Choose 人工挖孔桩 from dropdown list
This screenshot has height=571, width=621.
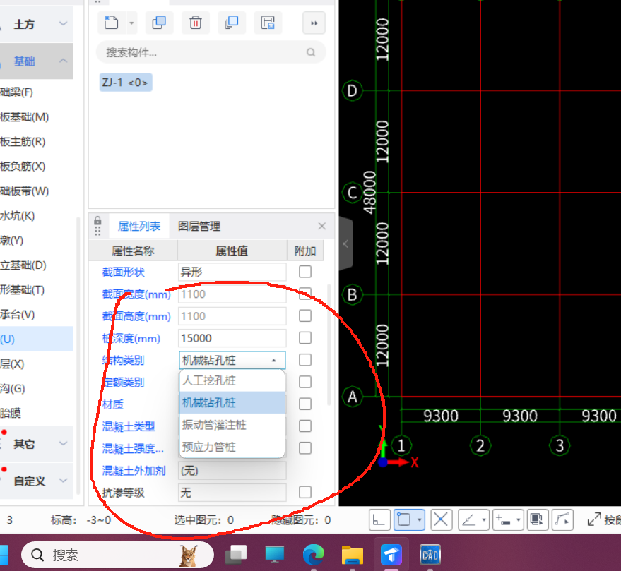click(x=232, y=380)
